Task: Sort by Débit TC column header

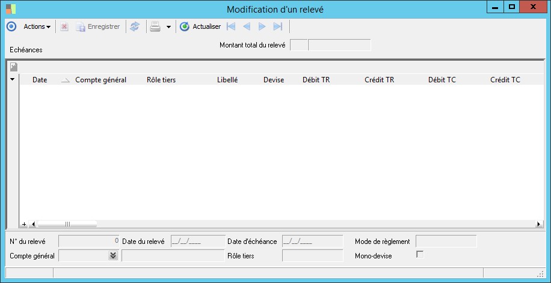Action: click(x=442, y=80)
